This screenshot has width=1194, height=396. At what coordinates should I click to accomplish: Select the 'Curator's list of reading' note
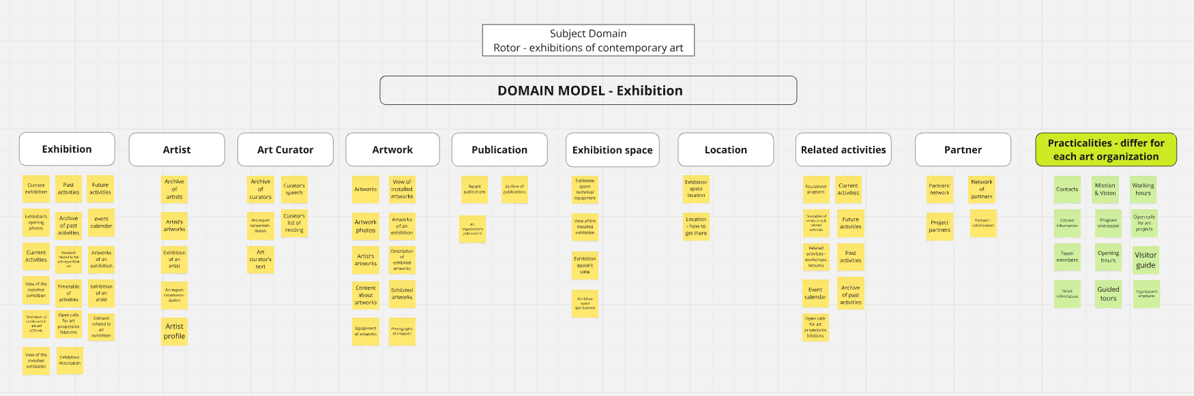click(294, 223)
